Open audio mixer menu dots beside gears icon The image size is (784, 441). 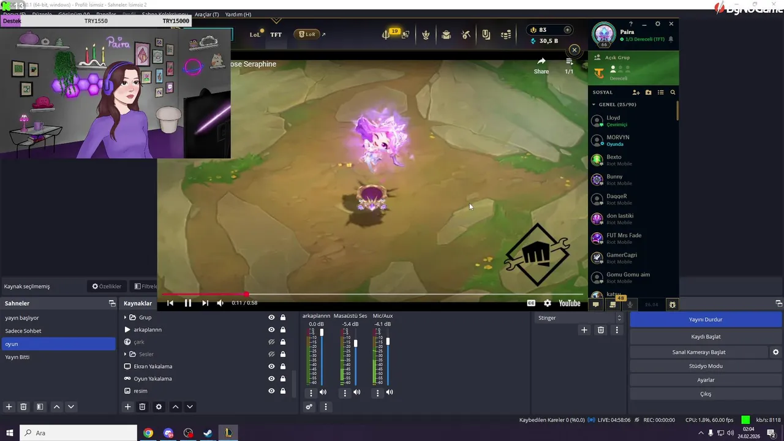(325, 407)
